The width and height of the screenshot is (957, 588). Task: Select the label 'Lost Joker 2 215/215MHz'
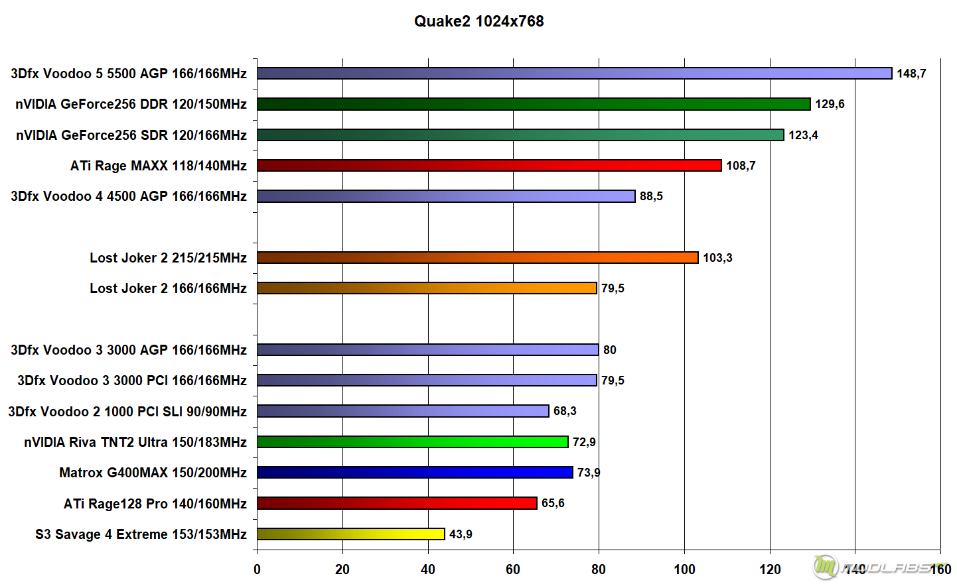[x=169, y=258]
